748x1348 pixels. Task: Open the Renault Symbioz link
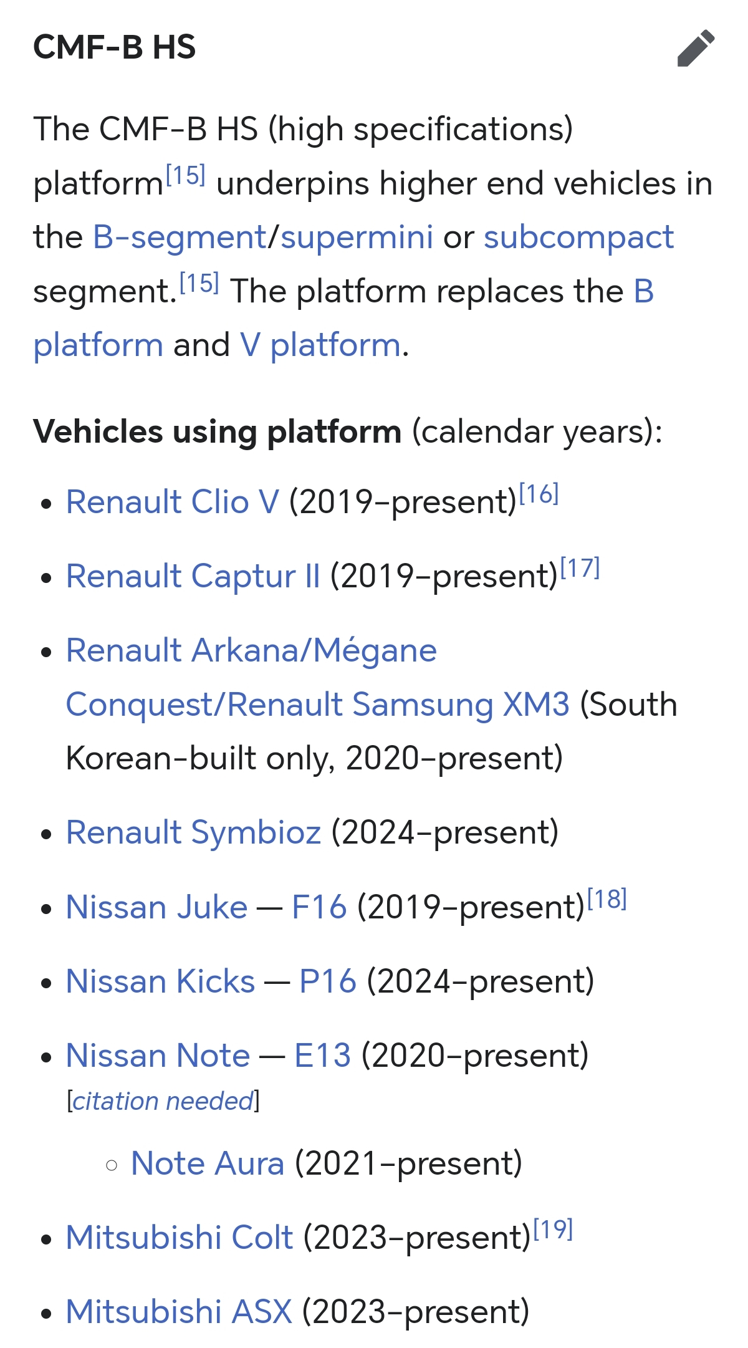pyautogui.click(x=193, y=832)
